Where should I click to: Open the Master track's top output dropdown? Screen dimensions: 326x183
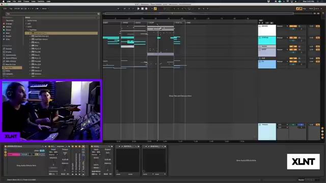point(283,125)
